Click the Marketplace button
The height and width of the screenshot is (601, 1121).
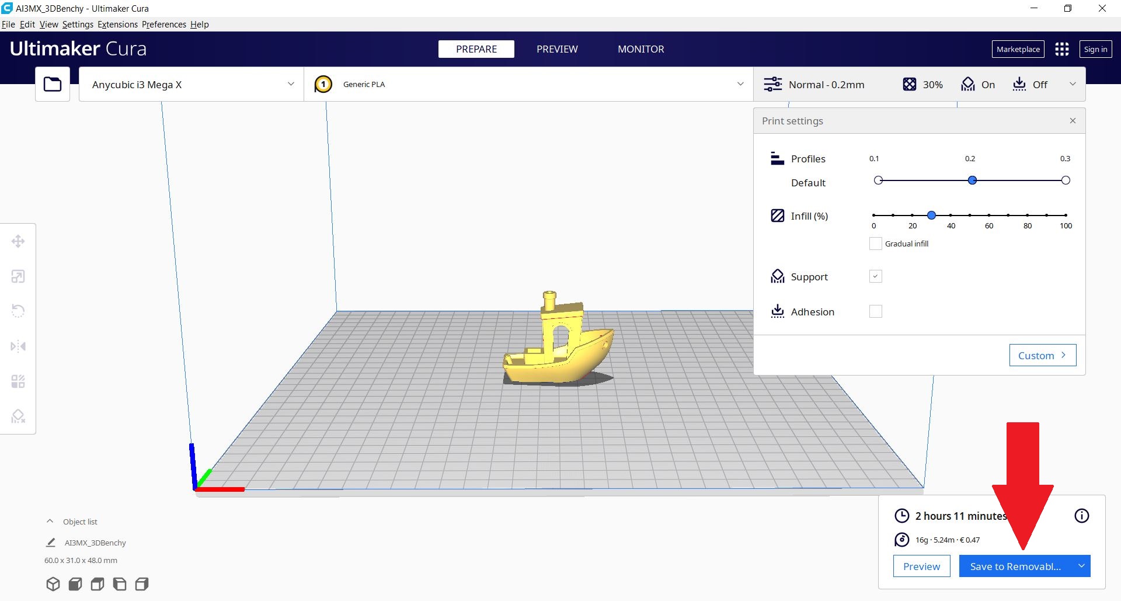click(x=1018, y=49)
